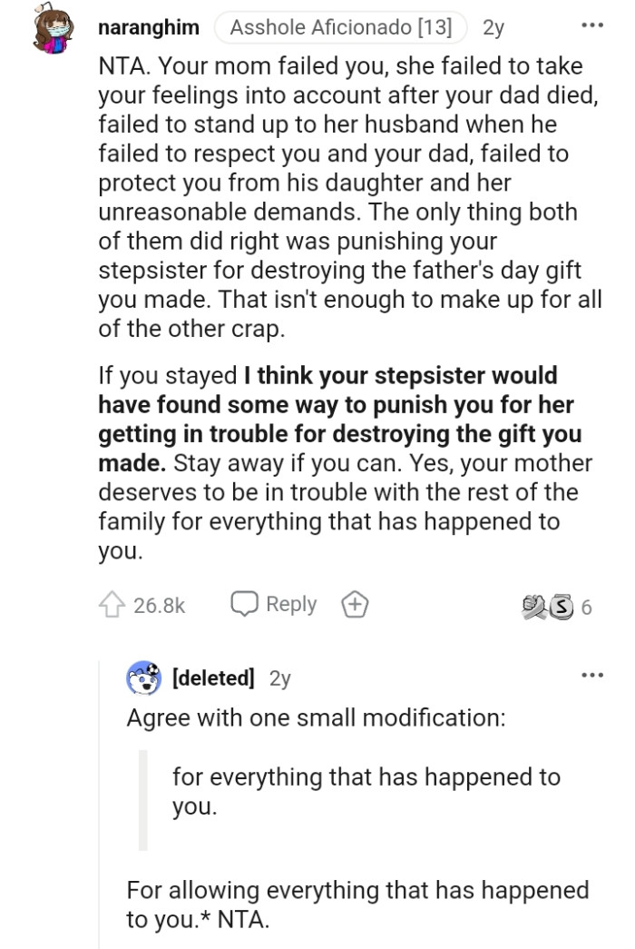Viewport: 635px width, 949px height.
Task: Click the Asshole Aficionado [13] flair
Action: tap(341, 27)
